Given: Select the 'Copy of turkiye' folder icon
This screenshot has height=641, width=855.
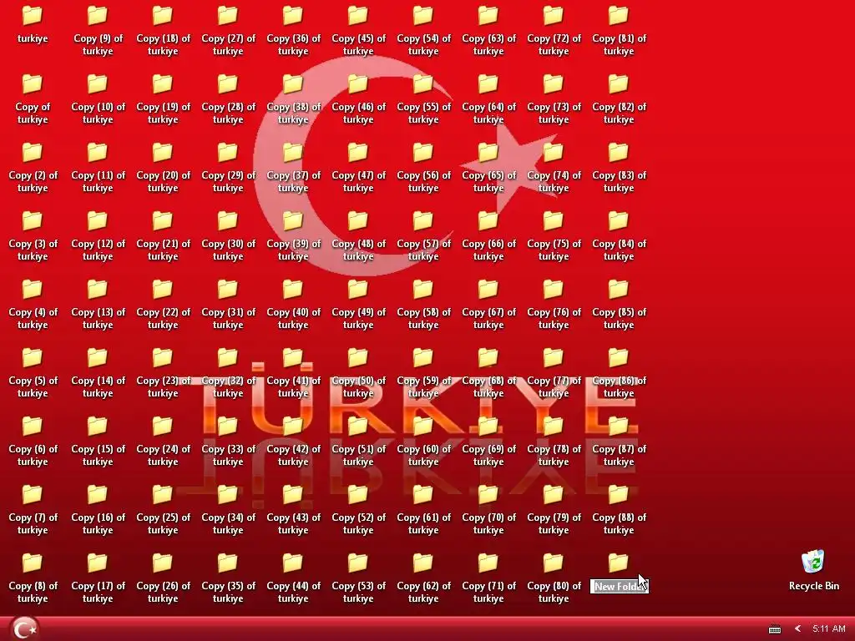Looking at the screenshot, I should pyautogui.click(x=33, y=84).
